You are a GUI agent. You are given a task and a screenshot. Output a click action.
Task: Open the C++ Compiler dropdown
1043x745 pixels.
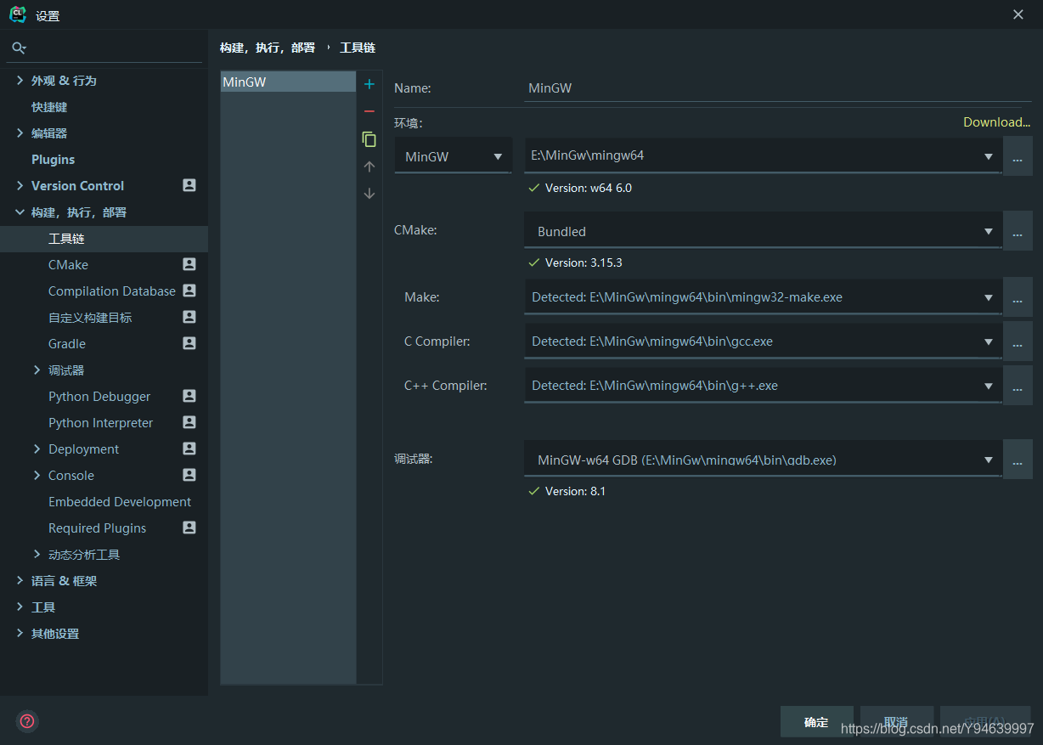pos(989,386)
